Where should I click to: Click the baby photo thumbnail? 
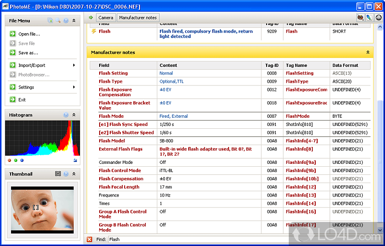(x=42, y=210)
